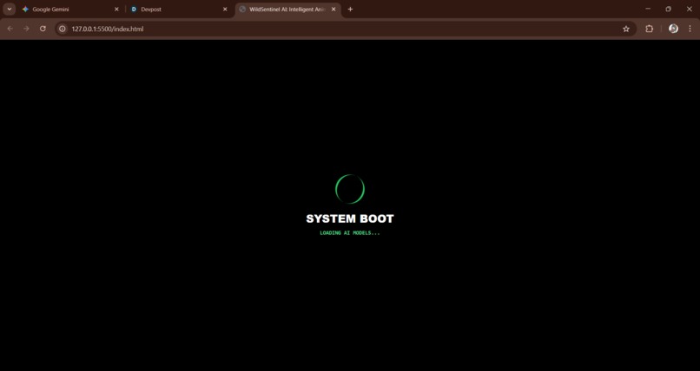Restore down the browser window

click(x=669, y=9)
